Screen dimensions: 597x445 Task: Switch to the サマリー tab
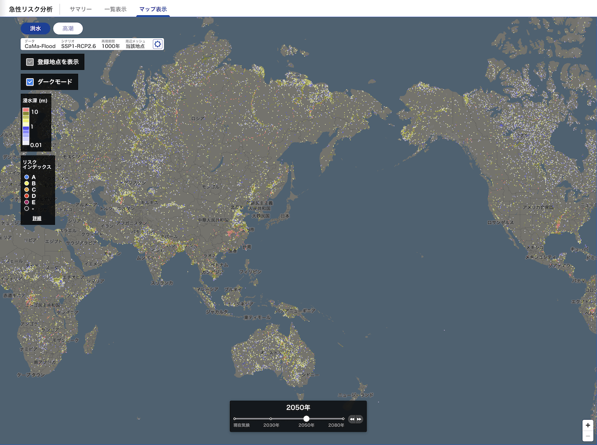[x=81, y=9]
